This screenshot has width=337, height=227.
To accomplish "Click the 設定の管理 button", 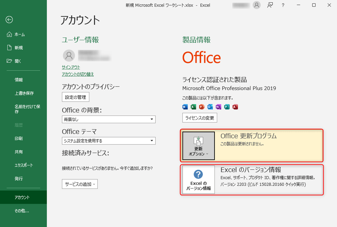I will pos(76,97).
